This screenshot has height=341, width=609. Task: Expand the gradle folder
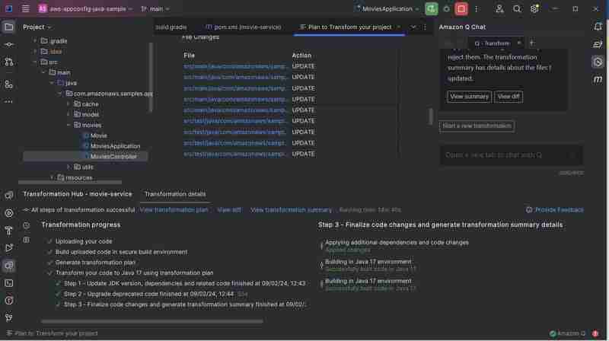click(35, 41)
